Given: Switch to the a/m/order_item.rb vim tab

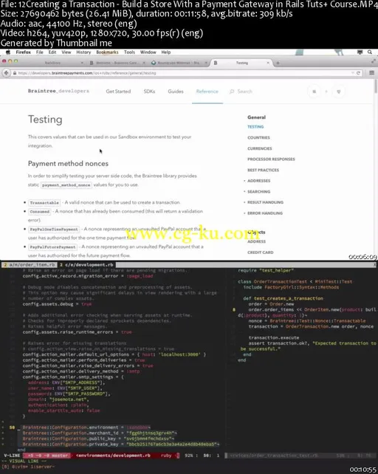Looking at the screenshot, I should click(x=30, y=264).
